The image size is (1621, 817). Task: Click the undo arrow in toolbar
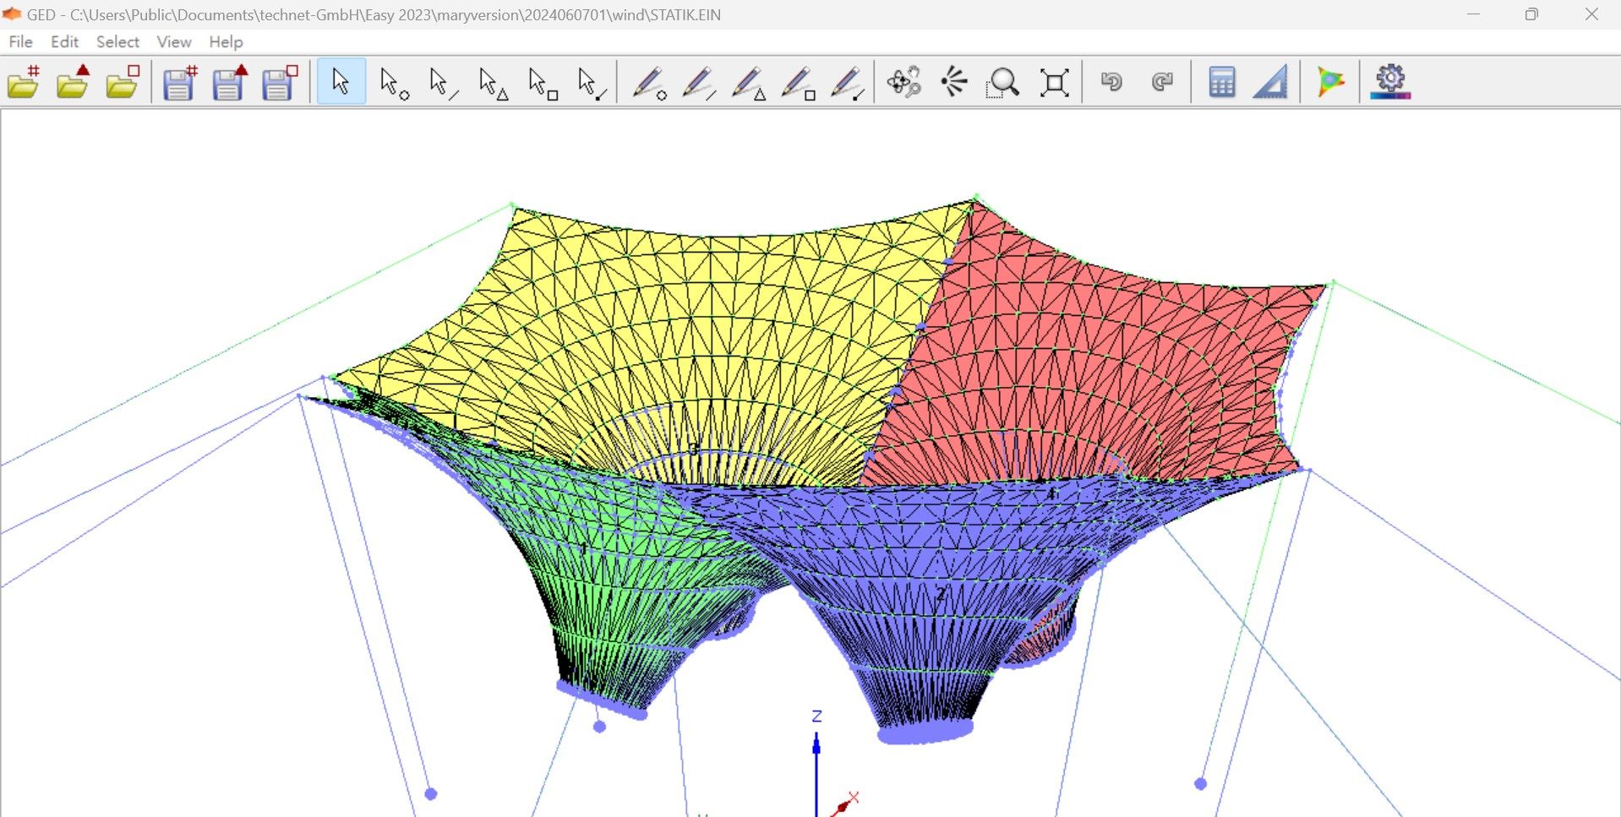coord(1111,82)
